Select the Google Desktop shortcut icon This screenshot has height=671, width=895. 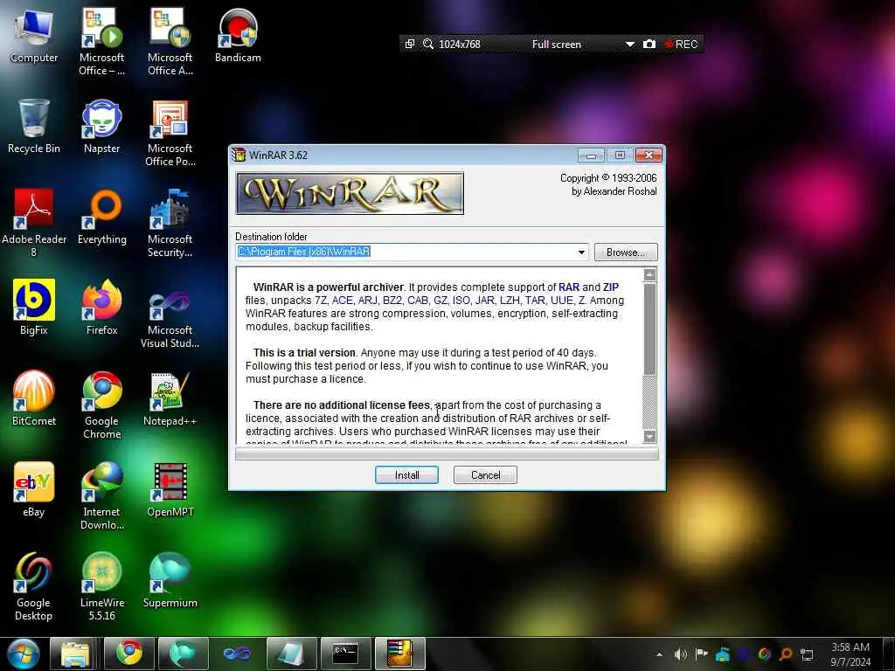(34, 586)
